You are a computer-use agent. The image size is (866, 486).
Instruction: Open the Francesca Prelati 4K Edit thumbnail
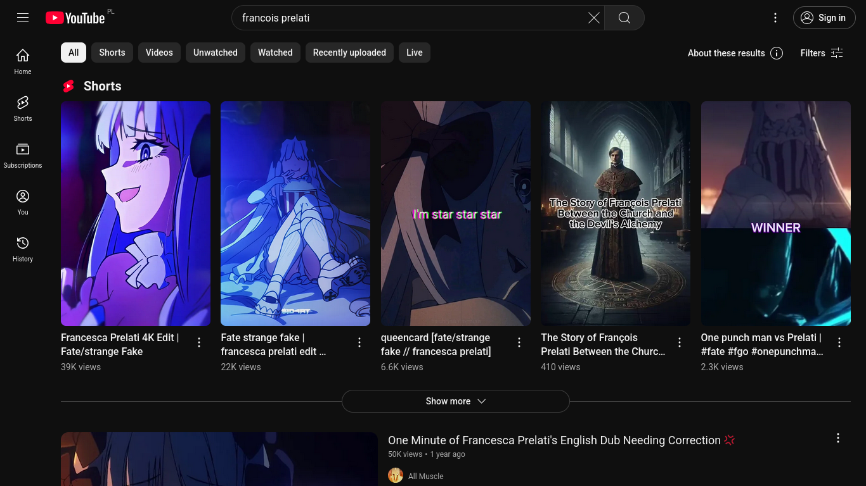point(136,213)
